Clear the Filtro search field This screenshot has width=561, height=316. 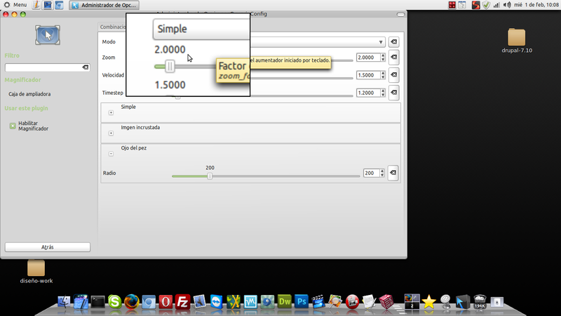(86, 67)
